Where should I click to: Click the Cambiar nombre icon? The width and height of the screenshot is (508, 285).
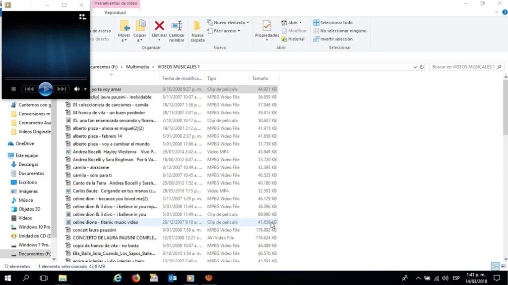(177, 26)
